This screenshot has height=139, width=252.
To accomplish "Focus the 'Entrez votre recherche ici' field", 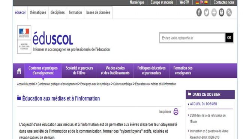I will (x=192, y=38).
